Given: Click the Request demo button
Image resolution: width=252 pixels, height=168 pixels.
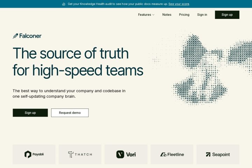Looking at the screenshot, I should pos(70,113).
